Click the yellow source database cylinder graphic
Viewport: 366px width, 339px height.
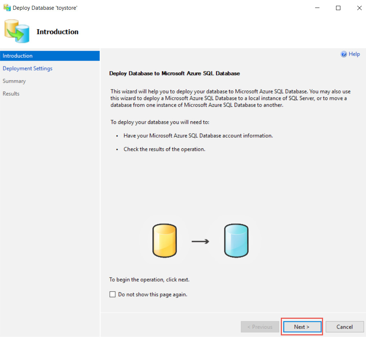point(165,240)
